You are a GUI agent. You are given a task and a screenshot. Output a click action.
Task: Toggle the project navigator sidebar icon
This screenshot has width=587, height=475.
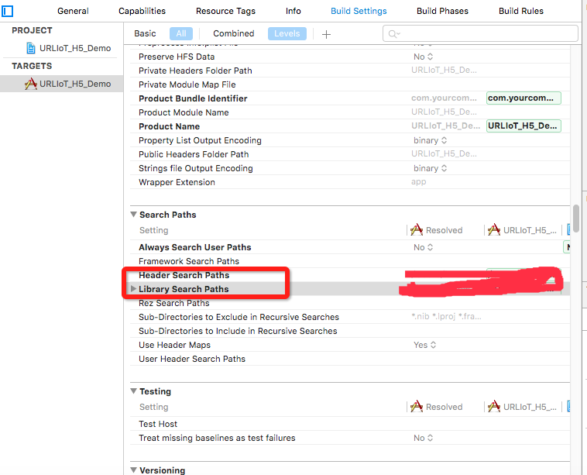coord(7,11)
